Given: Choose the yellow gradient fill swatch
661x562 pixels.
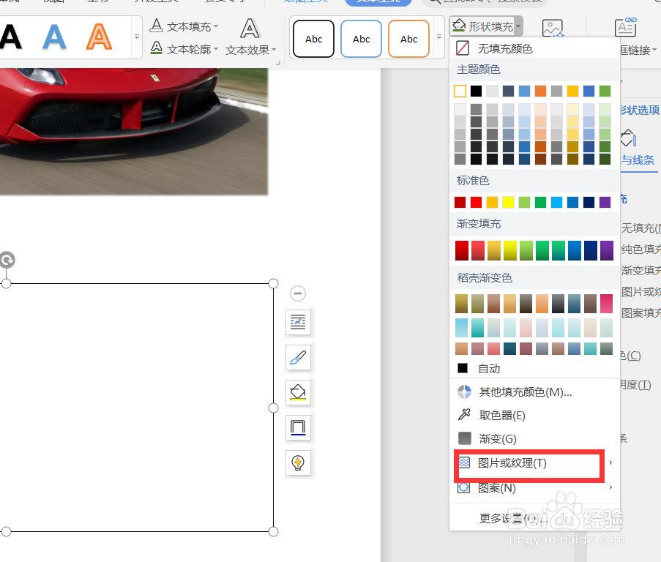Looking at the screenshot, I should (510, 251).
